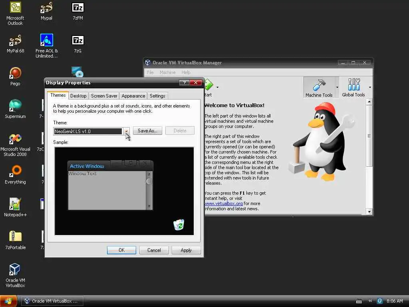Click the VirtualBox welcome pane scroll down arrow

(369, 211)
